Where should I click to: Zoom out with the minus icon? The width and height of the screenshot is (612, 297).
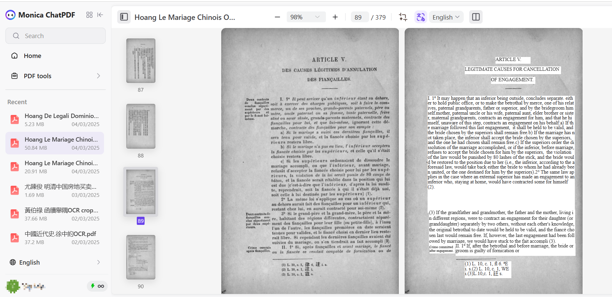[277, 17]
